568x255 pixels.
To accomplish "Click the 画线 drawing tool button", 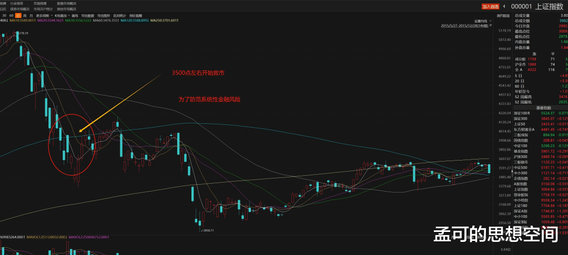I will coord(75,16).
